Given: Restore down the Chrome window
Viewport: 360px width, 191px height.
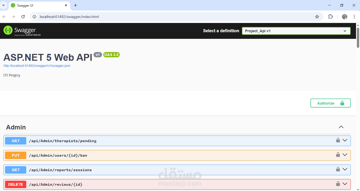Looking at the screenshot, I should point(342,5).
